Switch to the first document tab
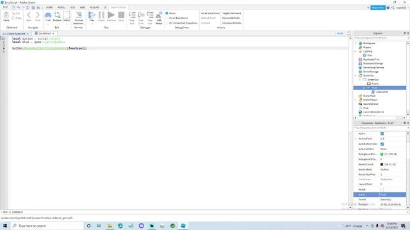 point(15,34)
